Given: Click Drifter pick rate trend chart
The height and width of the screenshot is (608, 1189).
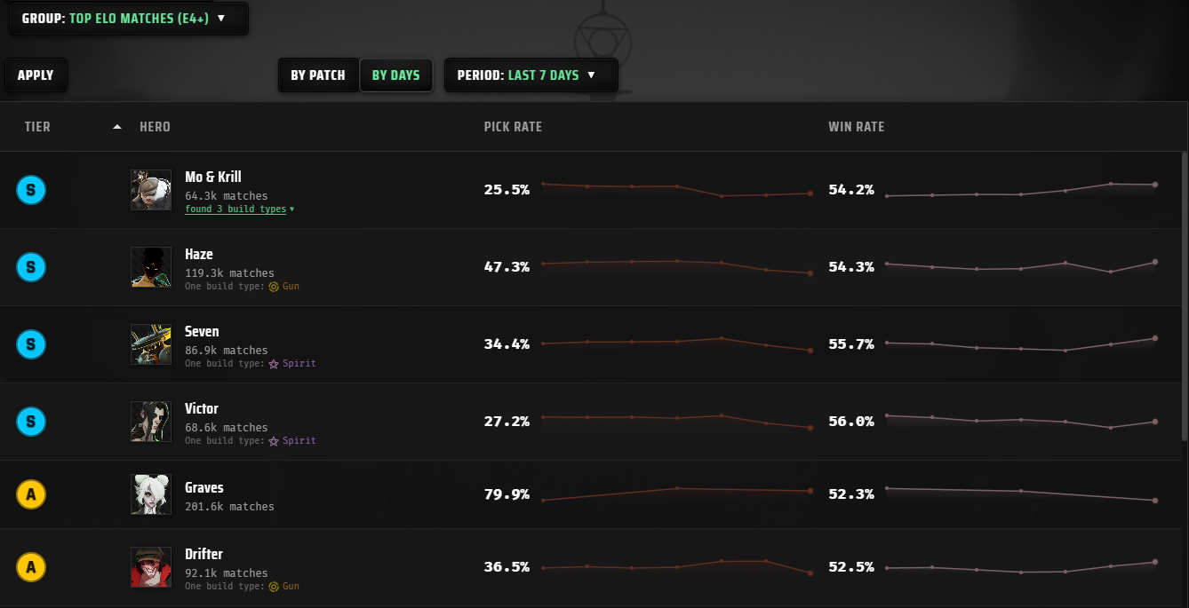Looking at the screenshot, I should [676, 566].
